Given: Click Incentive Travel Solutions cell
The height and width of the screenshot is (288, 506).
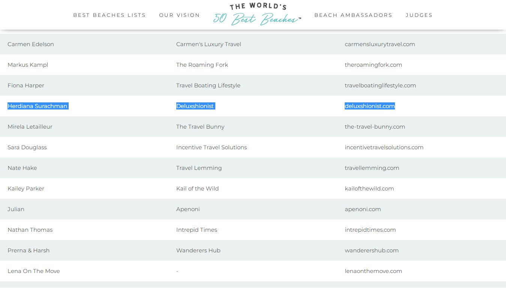Looking at the screenshot, I should coord(212,147).
